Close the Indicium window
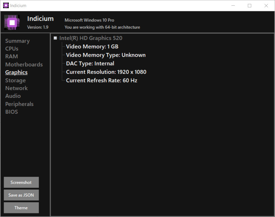275x217 pixels. point(266,6)
